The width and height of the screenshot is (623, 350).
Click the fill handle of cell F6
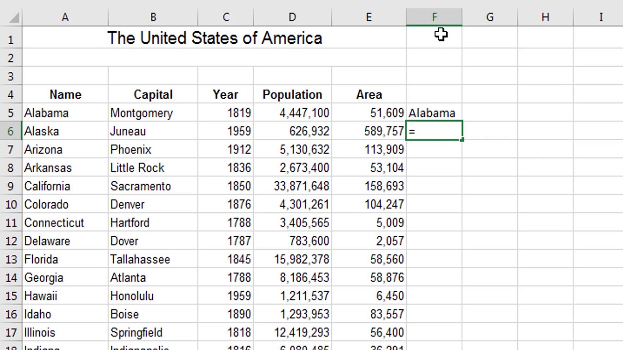(x=462, y=140)
